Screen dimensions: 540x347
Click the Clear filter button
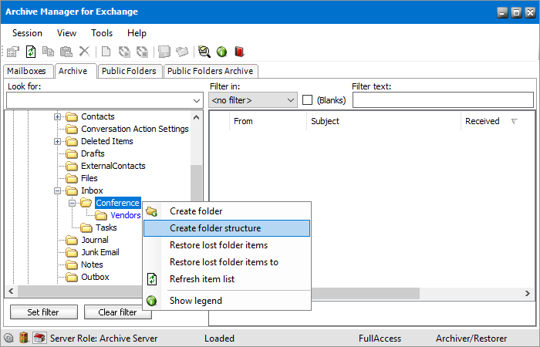[x=117, y=312]
